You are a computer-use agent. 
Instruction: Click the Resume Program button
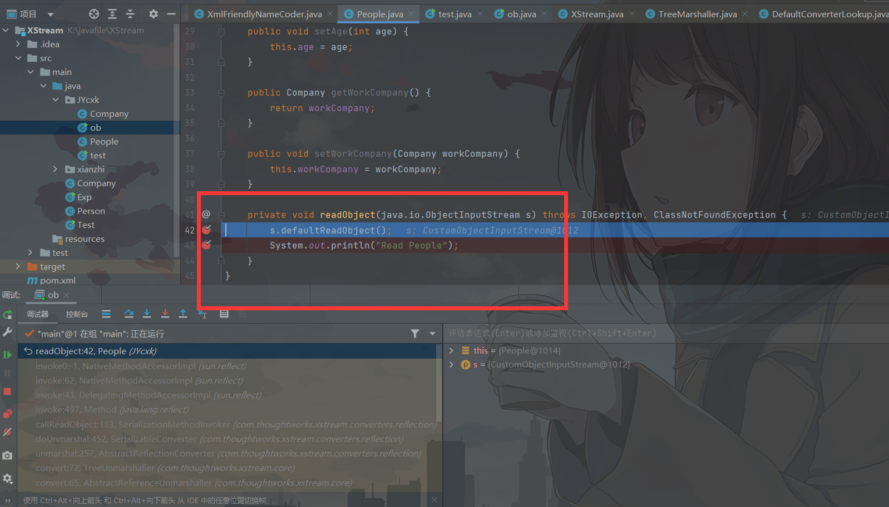click(x=7, y=355)
